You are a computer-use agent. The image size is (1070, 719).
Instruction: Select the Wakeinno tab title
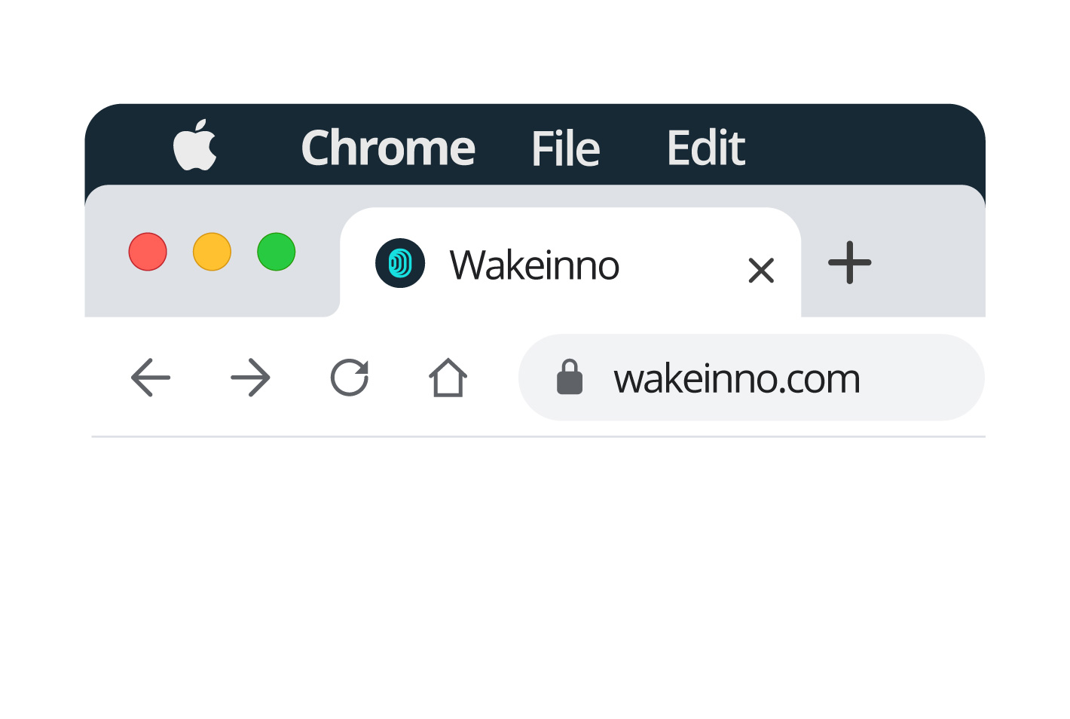[534, 265]
